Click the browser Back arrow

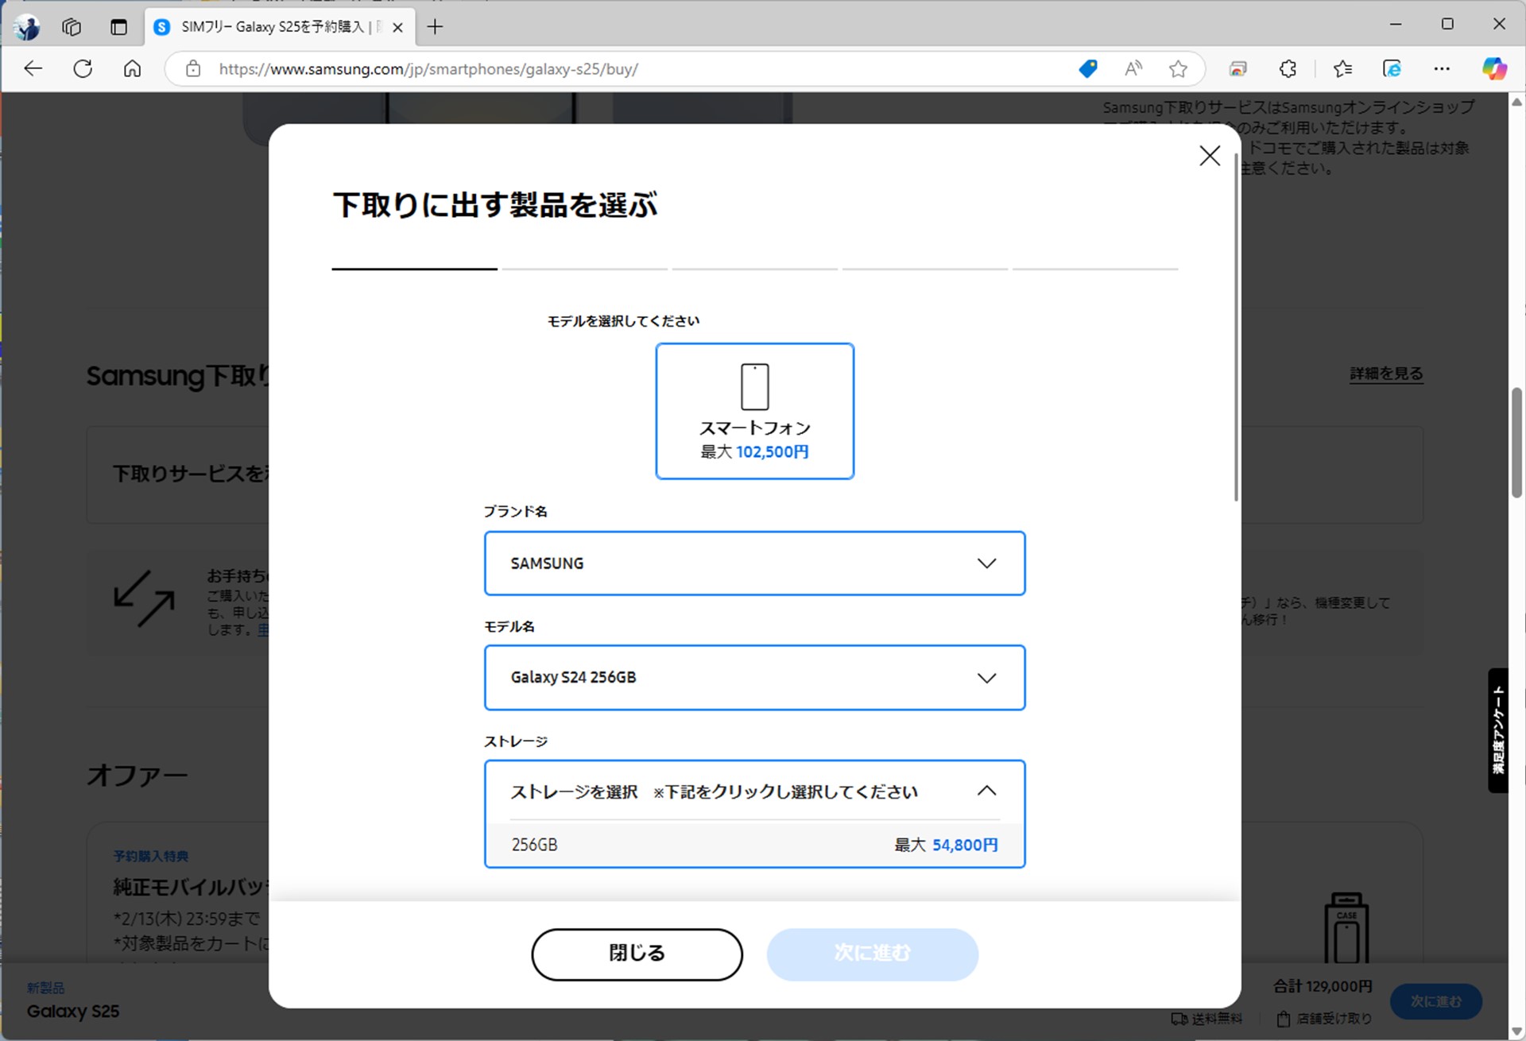click(33, 69)
